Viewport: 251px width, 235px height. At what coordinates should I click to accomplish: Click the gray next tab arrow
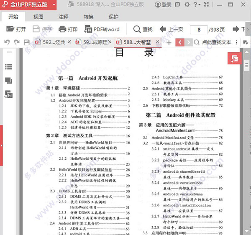point(188,42)
